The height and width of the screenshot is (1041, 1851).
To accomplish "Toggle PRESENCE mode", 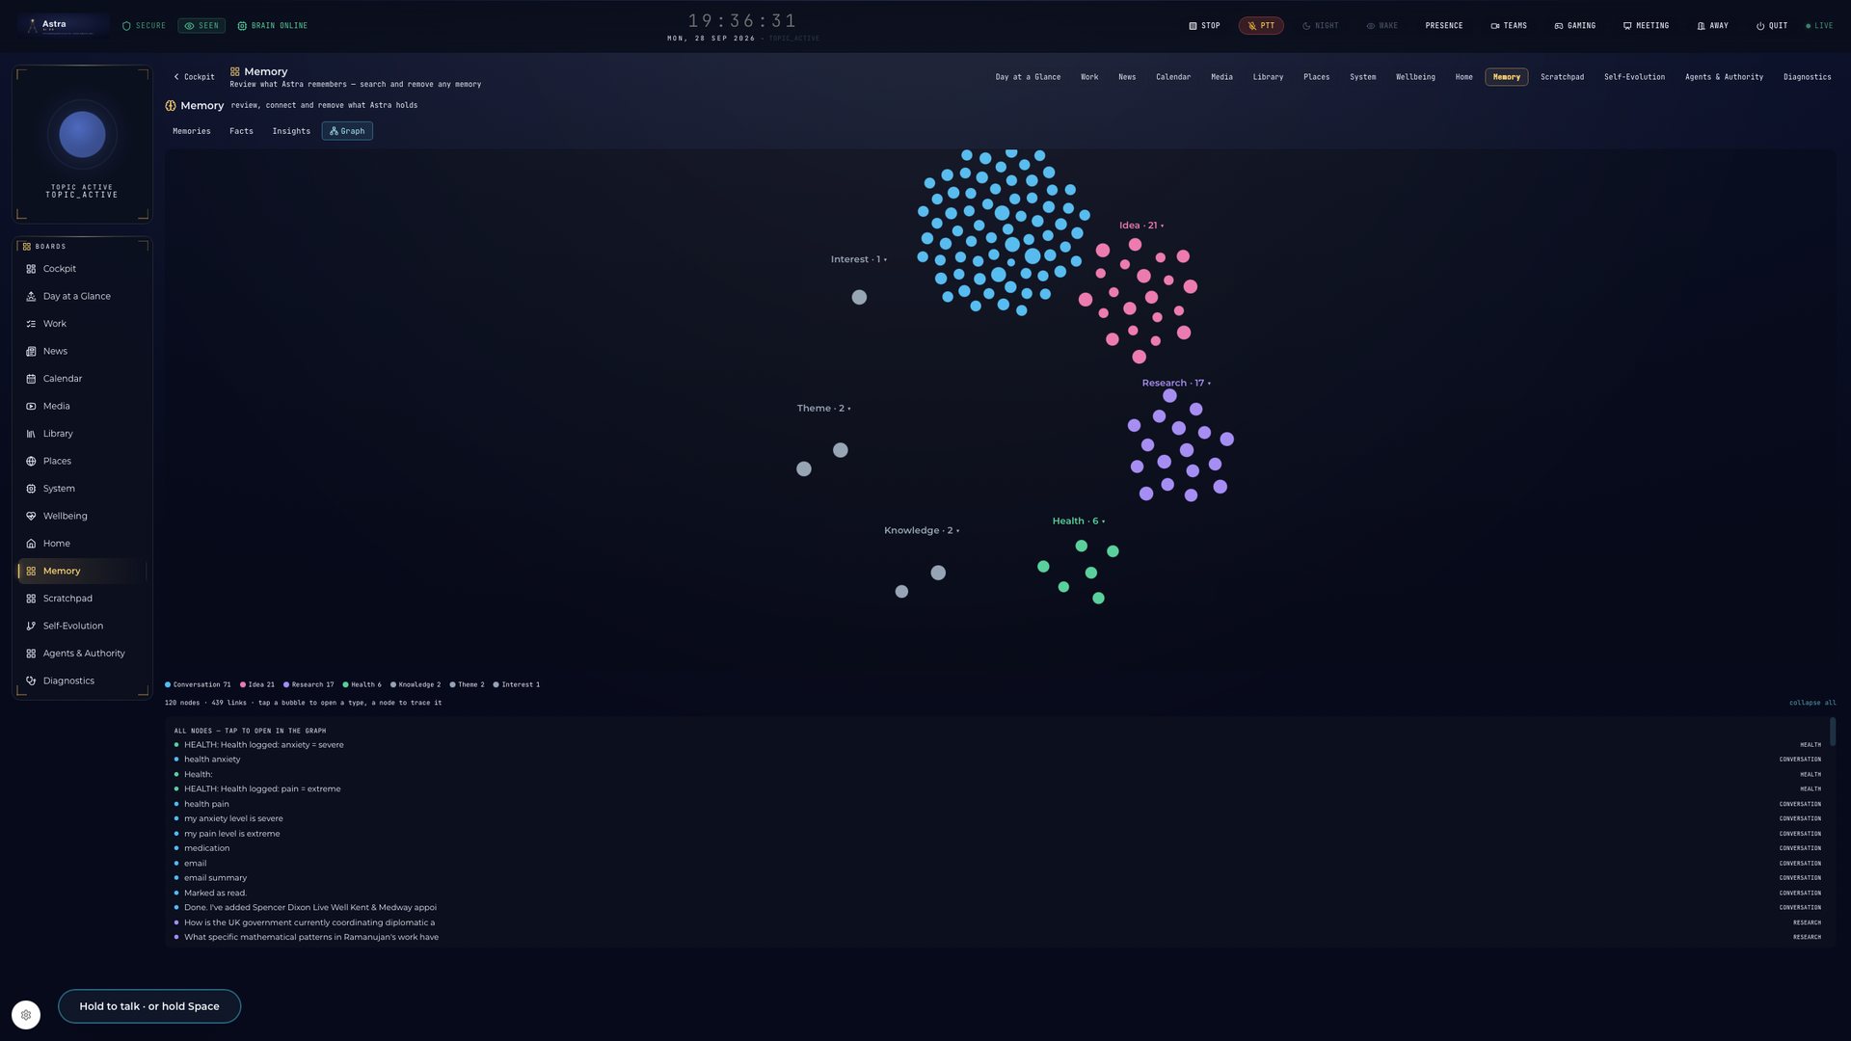I will point(1444,26).
